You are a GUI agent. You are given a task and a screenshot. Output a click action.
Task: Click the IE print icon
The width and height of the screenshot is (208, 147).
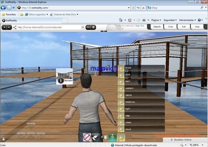point(144,20)
